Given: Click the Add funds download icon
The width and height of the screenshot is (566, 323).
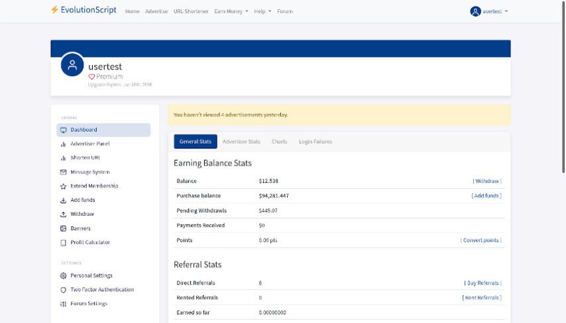Looking at the screenshot, I should click(63, 201).
